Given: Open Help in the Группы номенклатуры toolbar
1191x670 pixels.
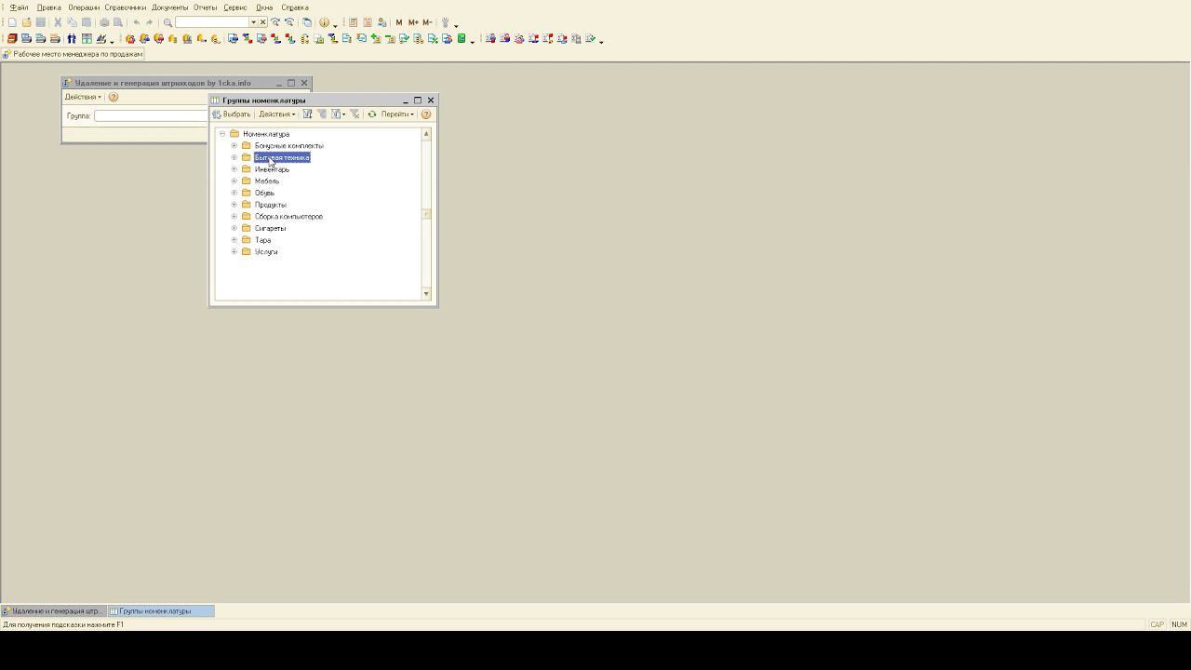Looking at the screenshot, I should click(x=426, y=114).
